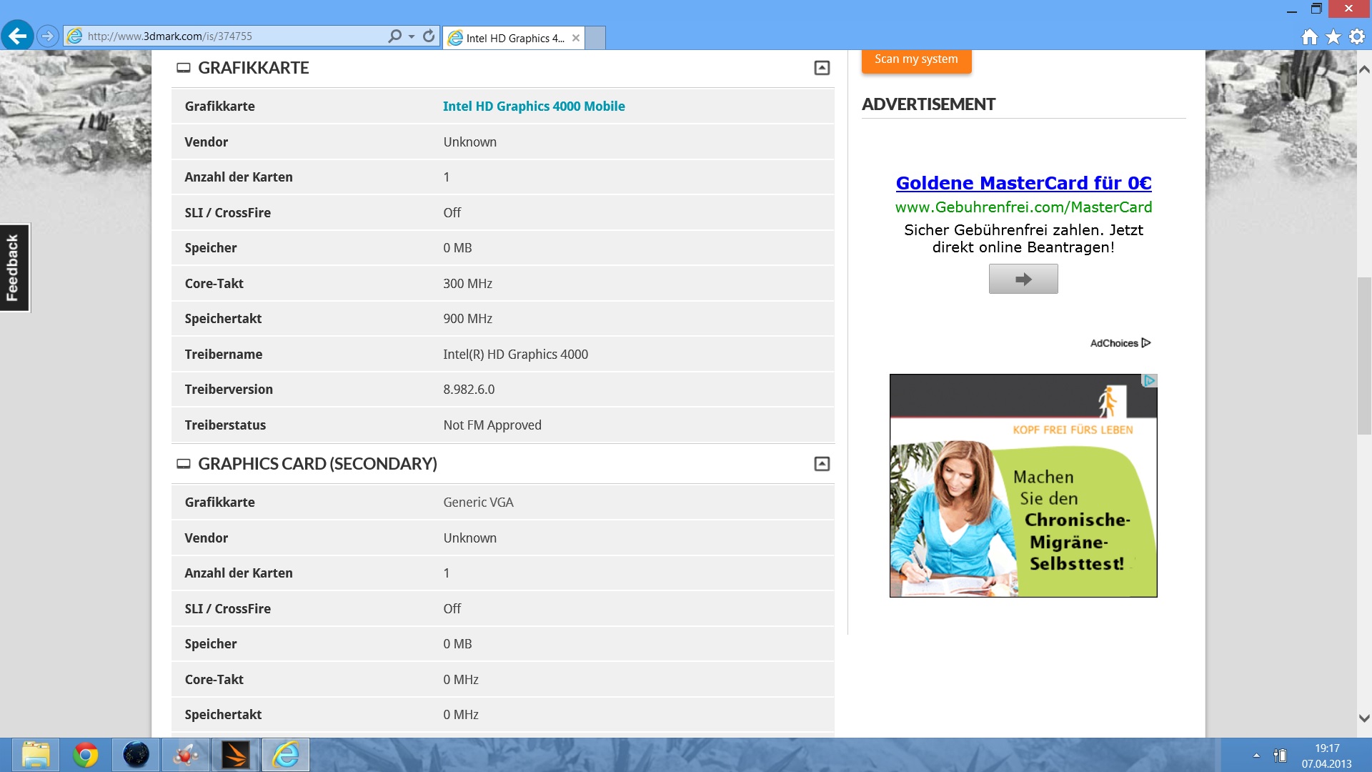1372x772 pixels.
Task: Click the Scan my system button
Action: pos(916,59)
